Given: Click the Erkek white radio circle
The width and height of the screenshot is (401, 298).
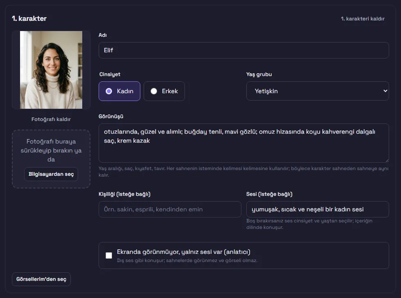Looking at the screenshot, I should click(x=154, y=91).
